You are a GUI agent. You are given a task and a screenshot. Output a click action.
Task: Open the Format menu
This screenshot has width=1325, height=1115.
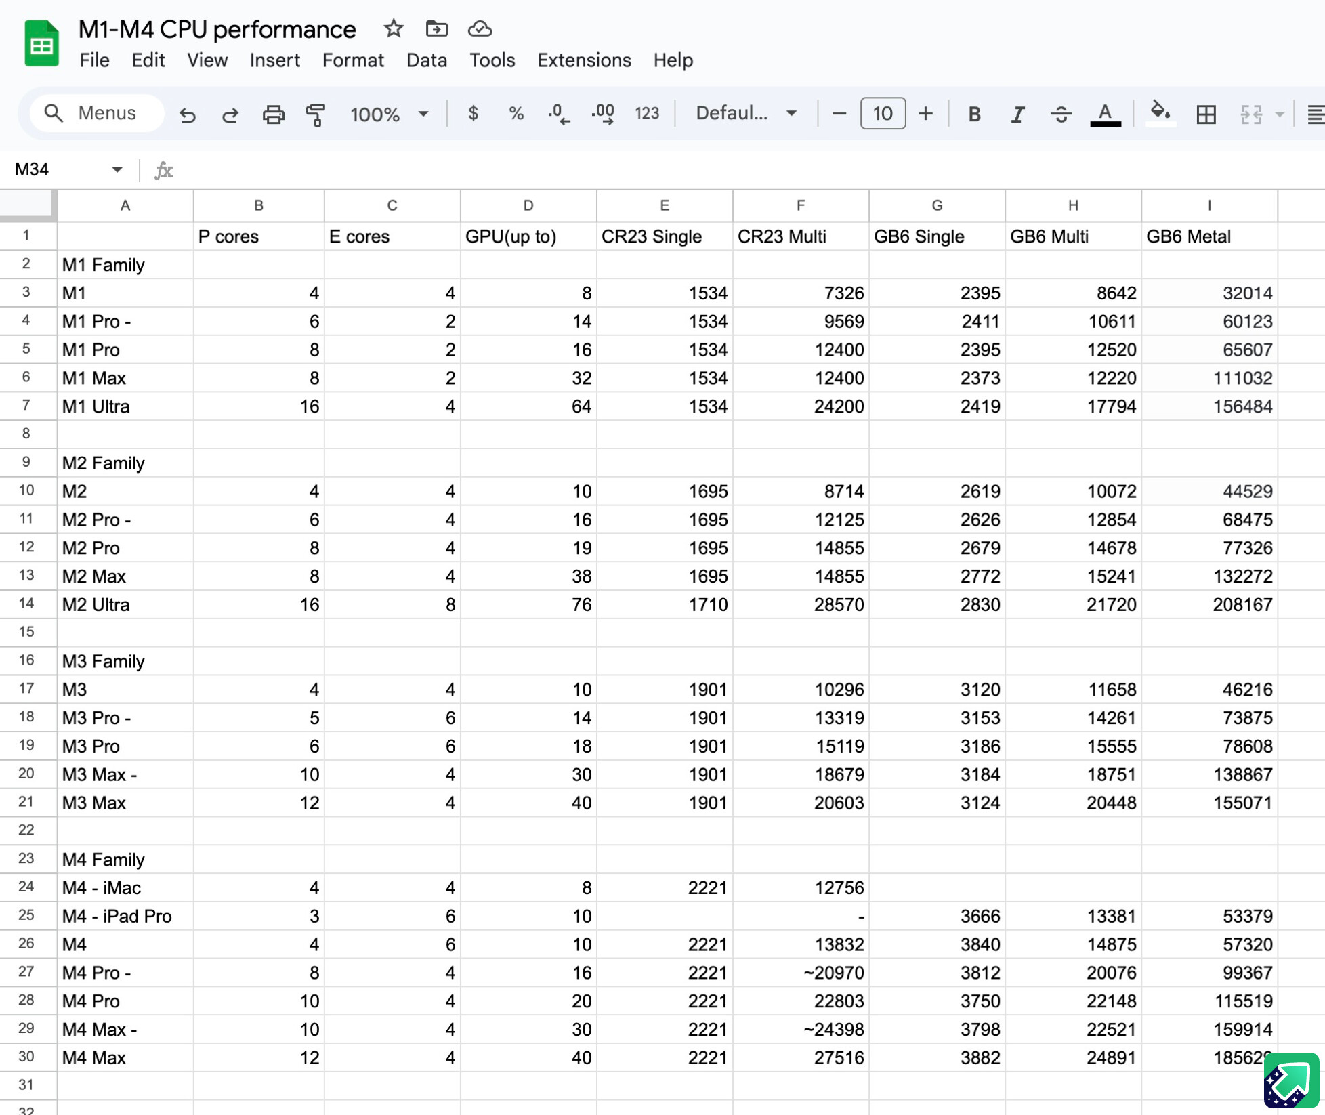pyautogui.click(x=353, y=60)
